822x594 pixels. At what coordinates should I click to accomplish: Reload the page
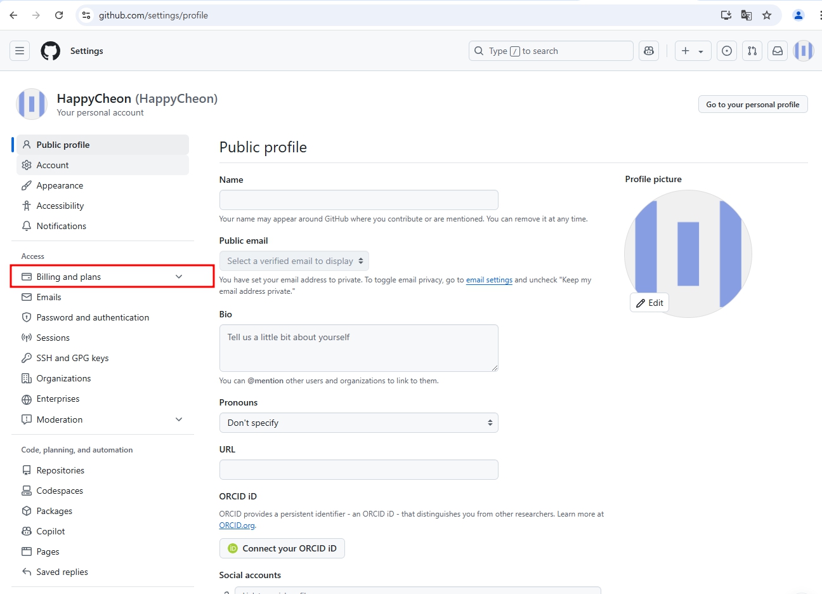59,15
